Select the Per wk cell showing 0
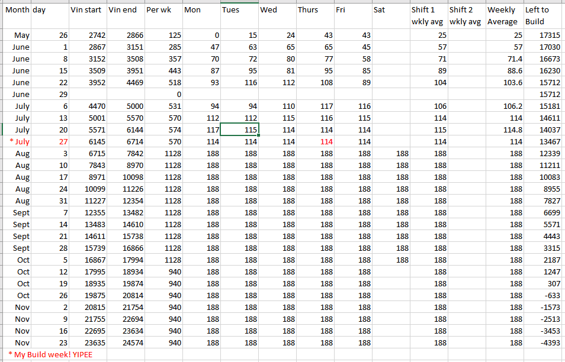Screen dimensions: 565x362 [x=163, y=95]
